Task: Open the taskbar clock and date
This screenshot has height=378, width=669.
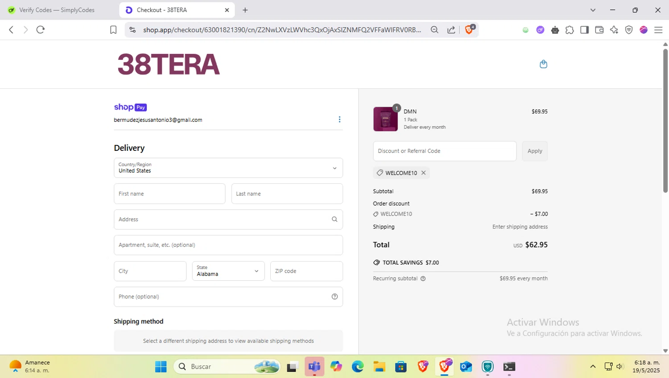Action: 646,366
